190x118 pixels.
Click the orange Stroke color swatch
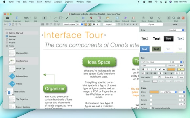point(154,92)
